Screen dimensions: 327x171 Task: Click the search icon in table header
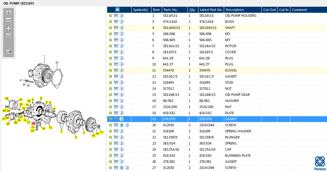pos(118,10)
